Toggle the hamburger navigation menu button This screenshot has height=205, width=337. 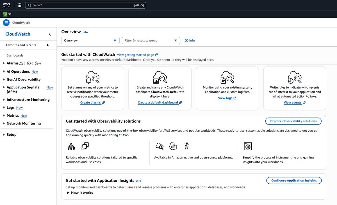click(x=6, y=23)
